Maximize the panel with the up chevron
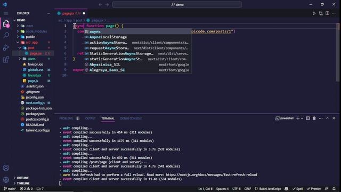 click(x=327, y=118)
